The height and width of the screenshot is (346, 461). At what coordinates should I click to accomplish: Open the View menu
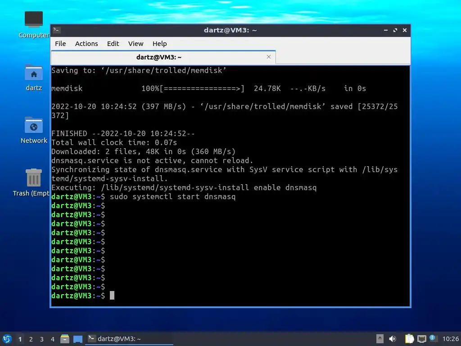coord(136,44)
